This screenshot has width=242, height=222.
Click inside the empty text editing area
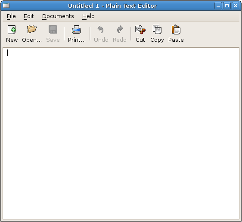coord(121,133)
